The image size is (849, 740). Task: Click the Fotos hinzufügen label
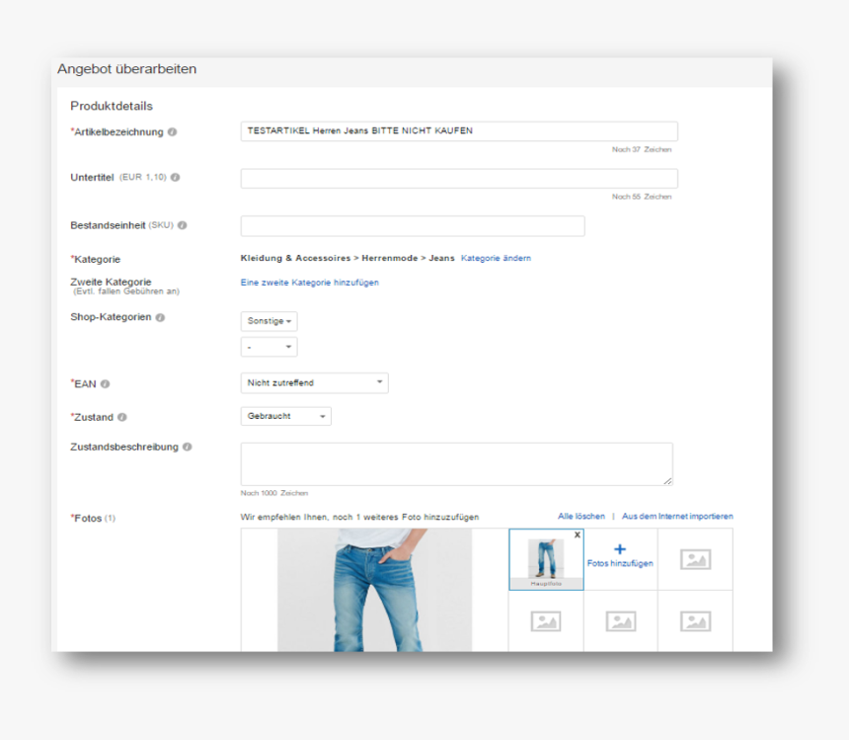coord(620,563)
